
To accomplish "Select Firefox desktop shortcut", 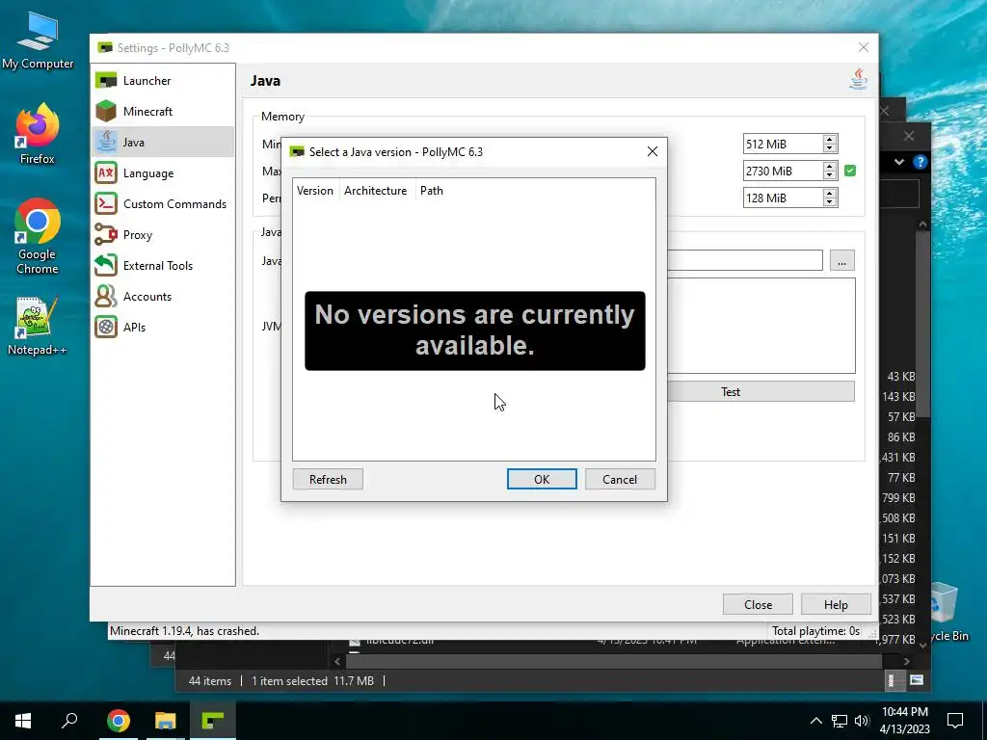I will pyautogui.click(x=38, y=133).
